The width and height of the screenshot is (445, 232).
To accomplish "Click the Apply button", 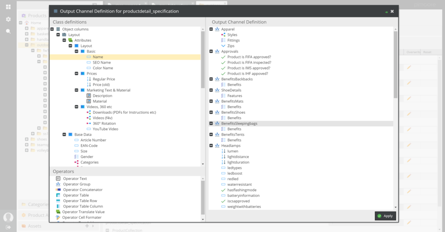I will (x=385, y=216).
